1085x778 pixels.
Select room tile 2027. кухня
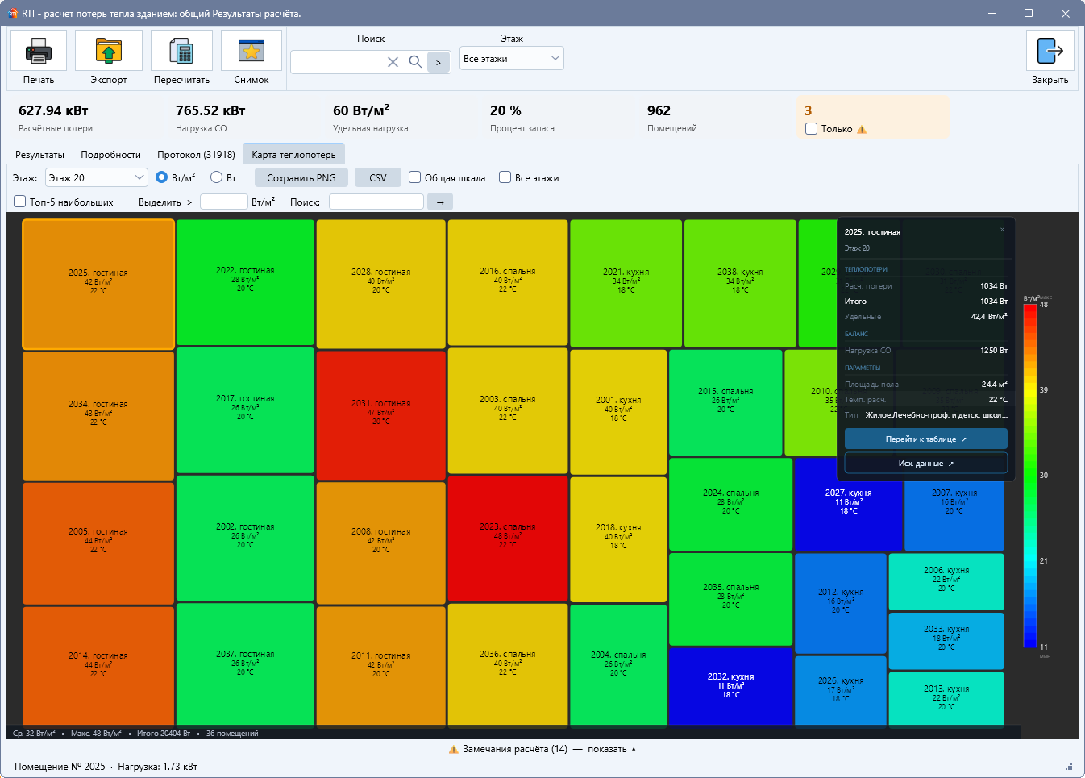[x=848, y=504]
